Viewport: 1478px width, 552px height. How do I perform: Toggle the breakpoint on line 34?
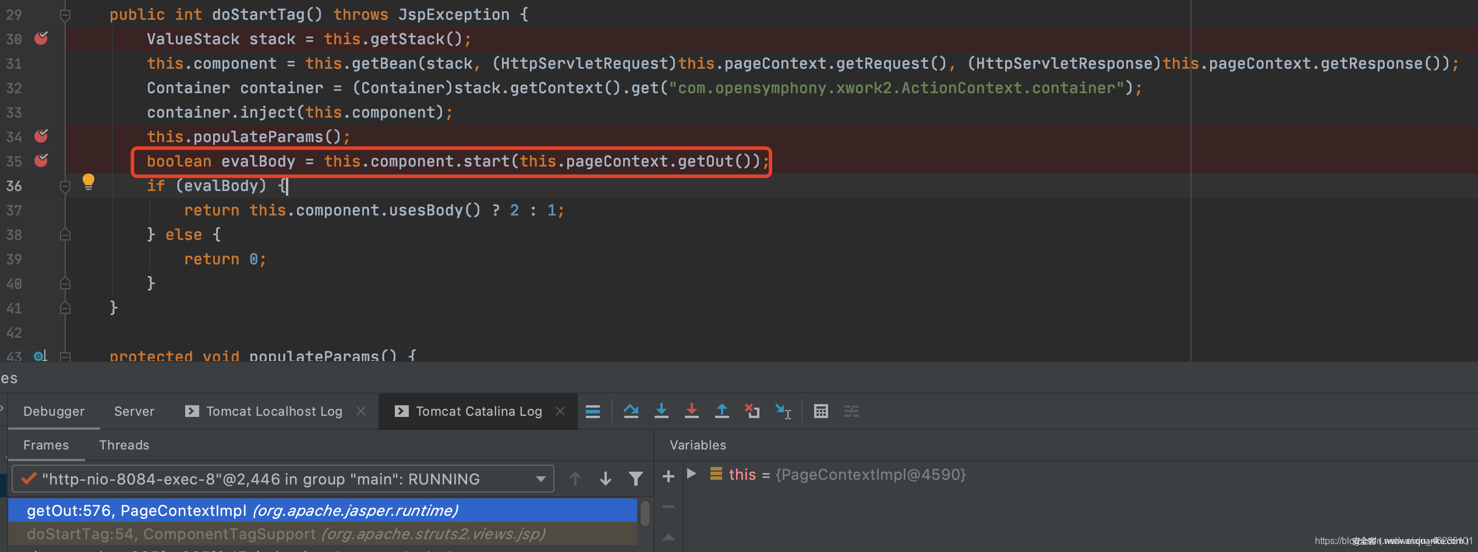coord(41,136)
